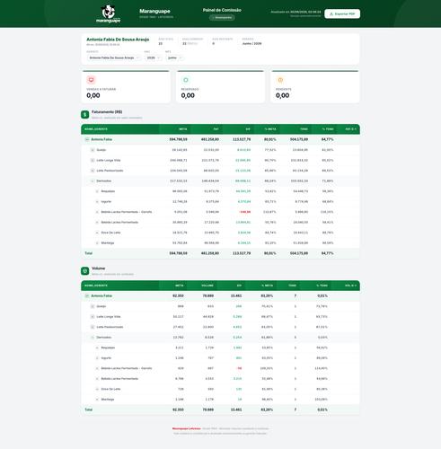441x449 pixels.
Task: Click red negative DIF value in Faturamento
Action: 245,212
